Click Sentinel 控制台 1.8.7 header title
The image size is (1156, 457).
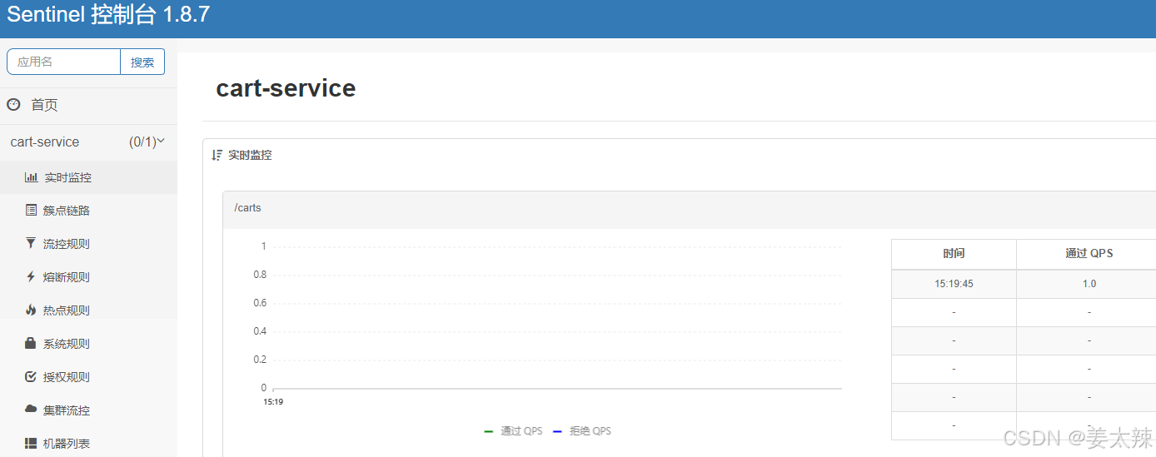point(108,15)
